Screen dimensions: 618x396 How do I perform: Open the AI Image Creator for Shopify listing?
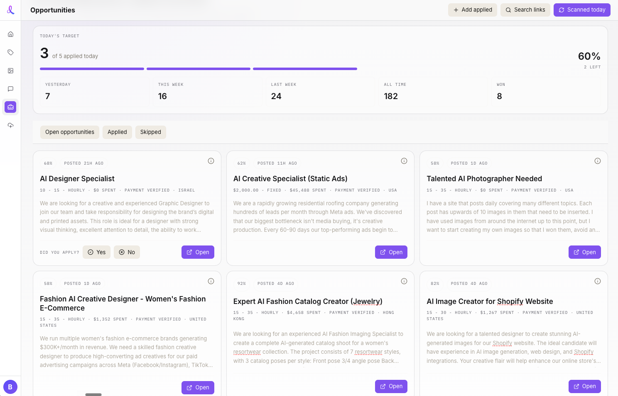pyautogui.click(x=585, y=386)
